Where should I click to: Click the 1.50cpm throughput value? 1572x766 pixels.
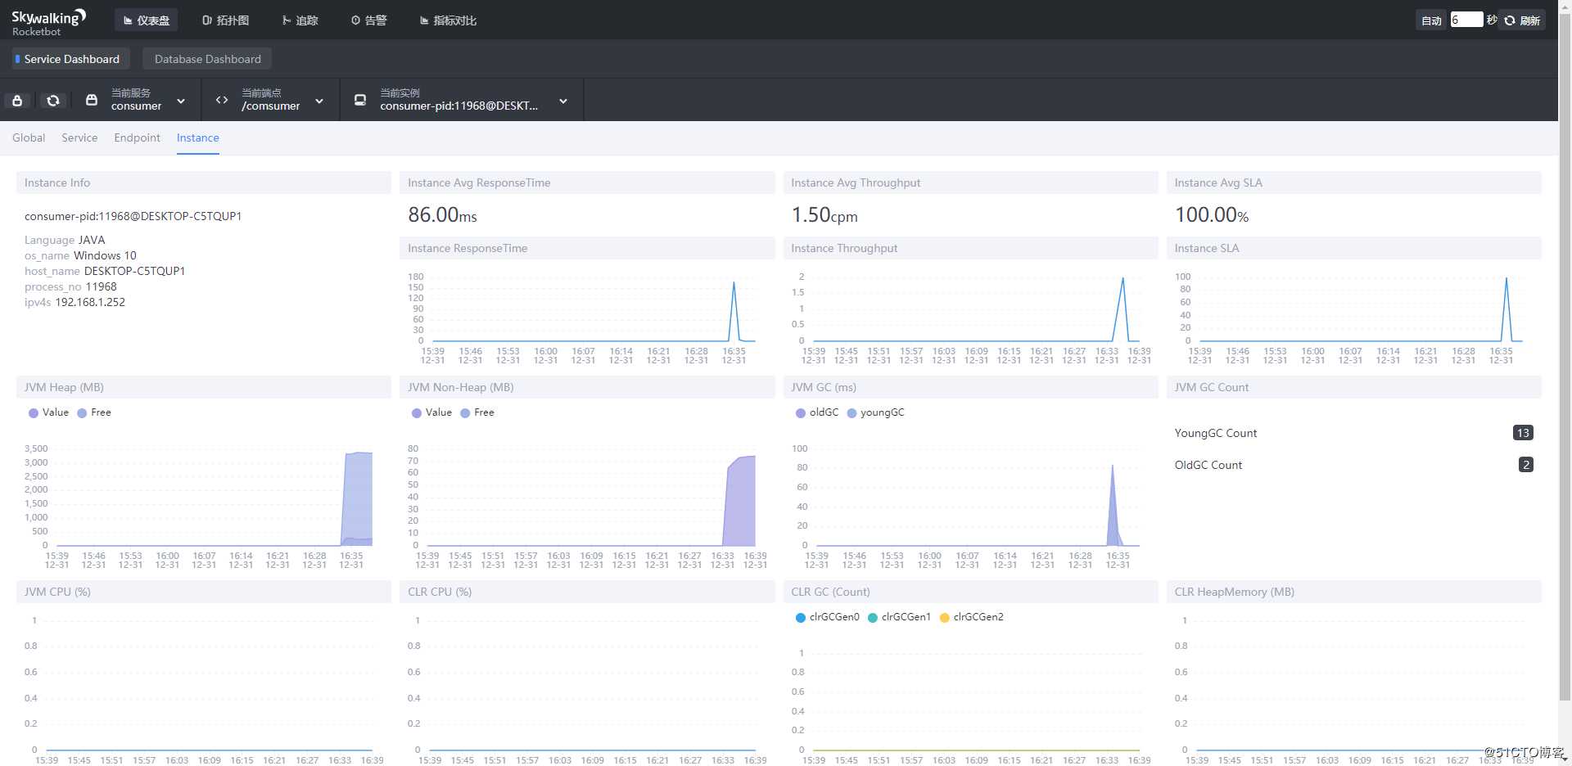coord(824,215)
